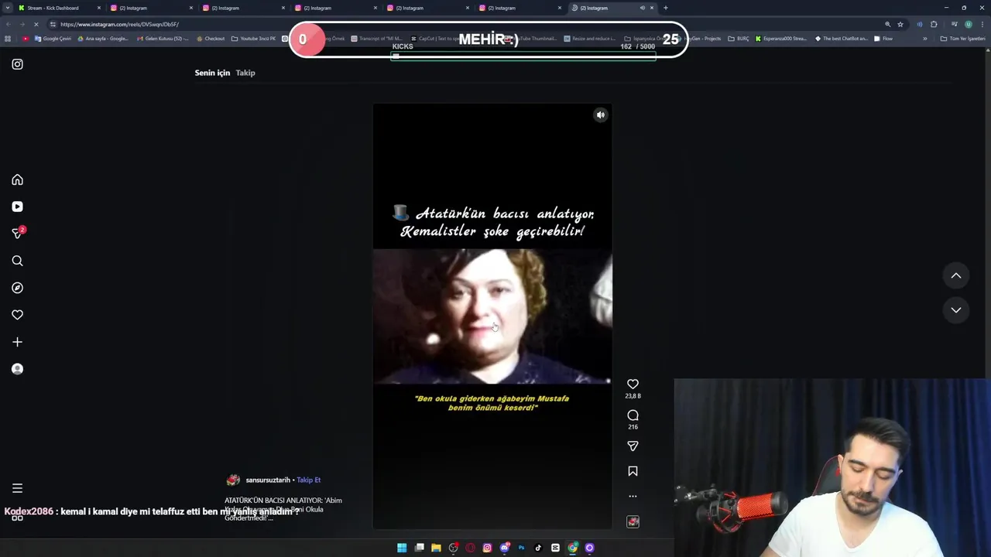Click the create new post plus icon
The height and width of the screenshot is (557, 991).
17,342
